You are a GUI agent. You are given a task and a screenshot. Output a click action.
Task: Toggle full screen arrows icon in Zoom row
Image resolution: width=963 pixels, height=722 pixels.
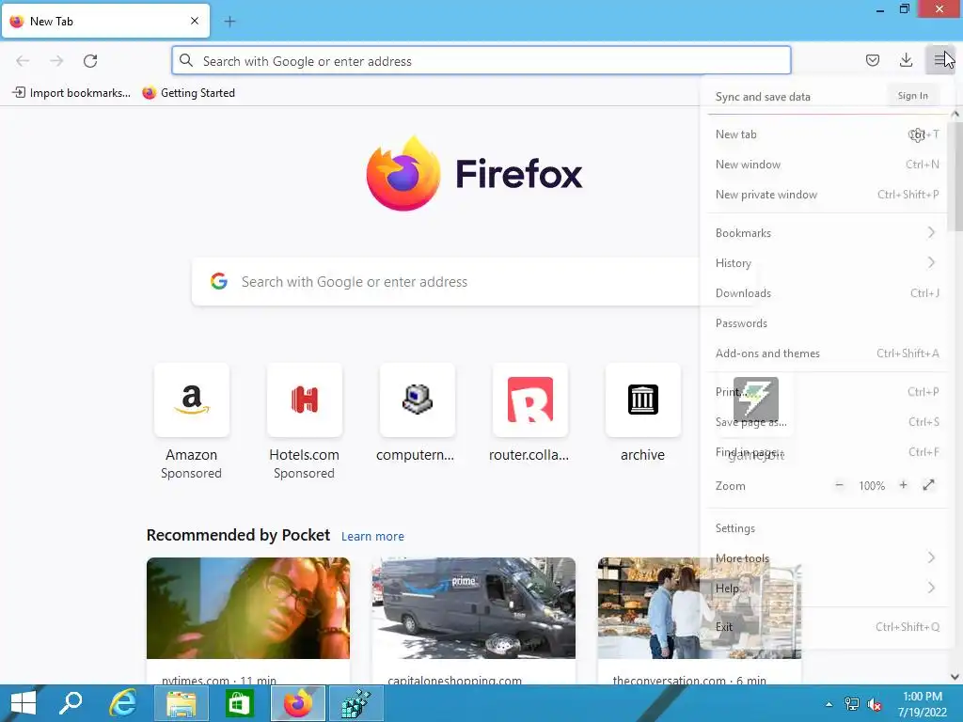tap(928, 485)
